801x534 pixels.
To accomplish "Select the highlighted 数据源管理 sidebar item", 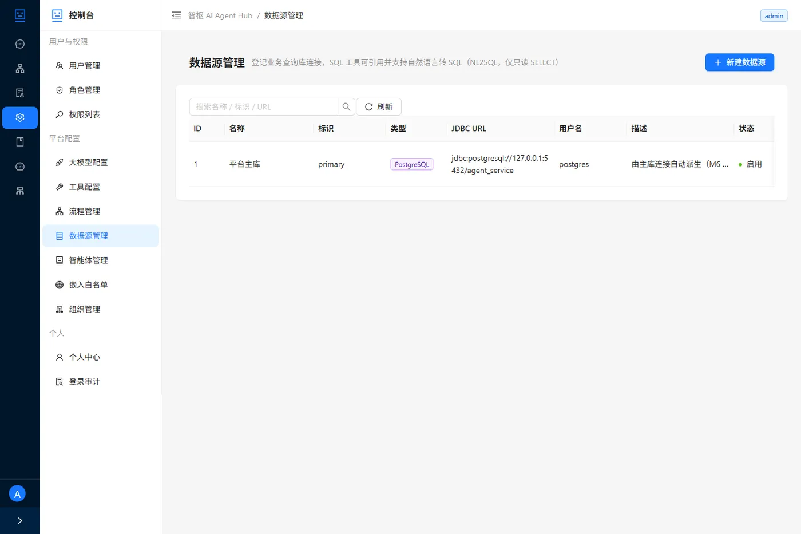I will point(101,236).
